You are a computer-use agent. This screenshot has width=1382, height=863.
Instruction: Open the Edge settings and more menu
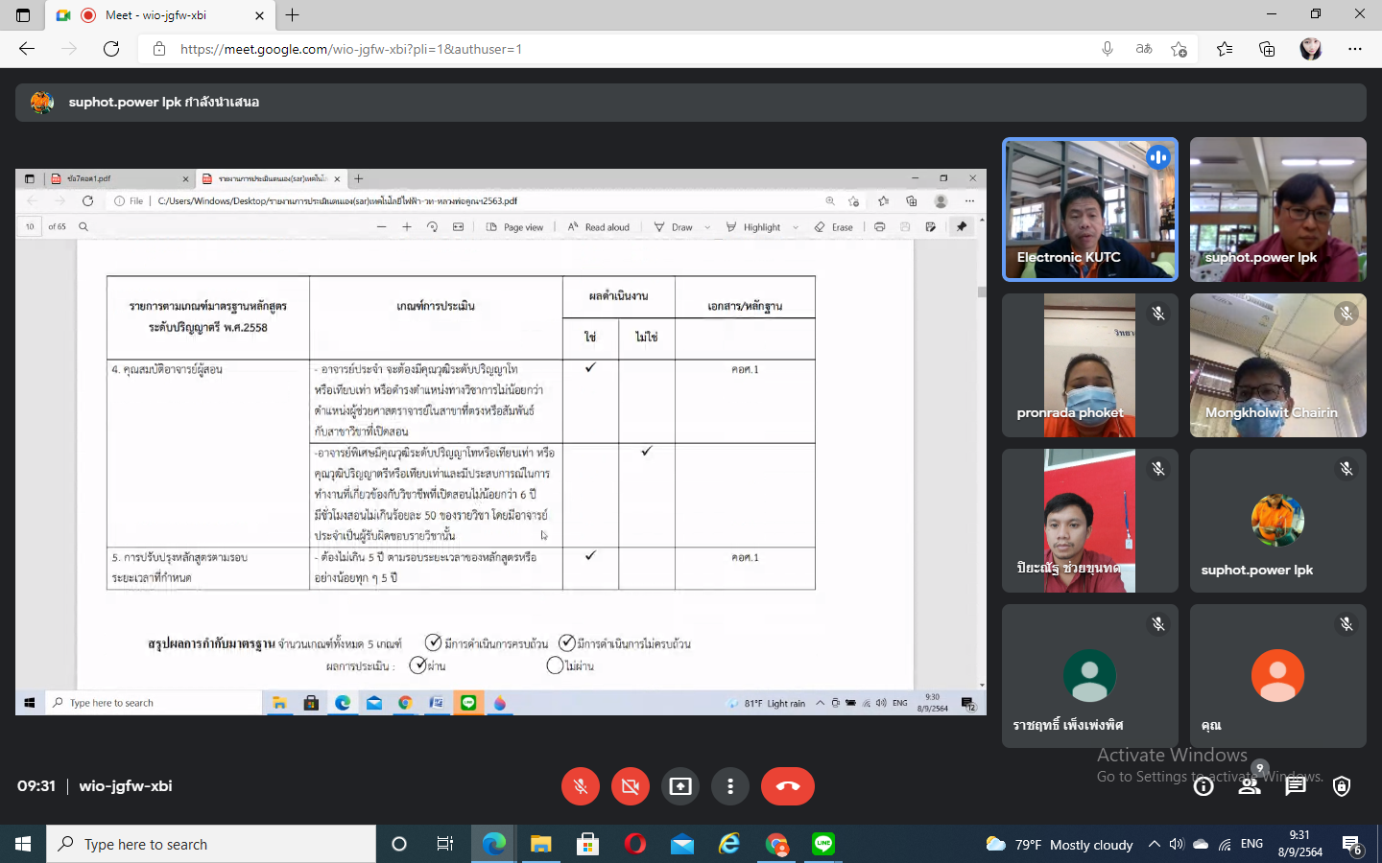[1354, 49]
